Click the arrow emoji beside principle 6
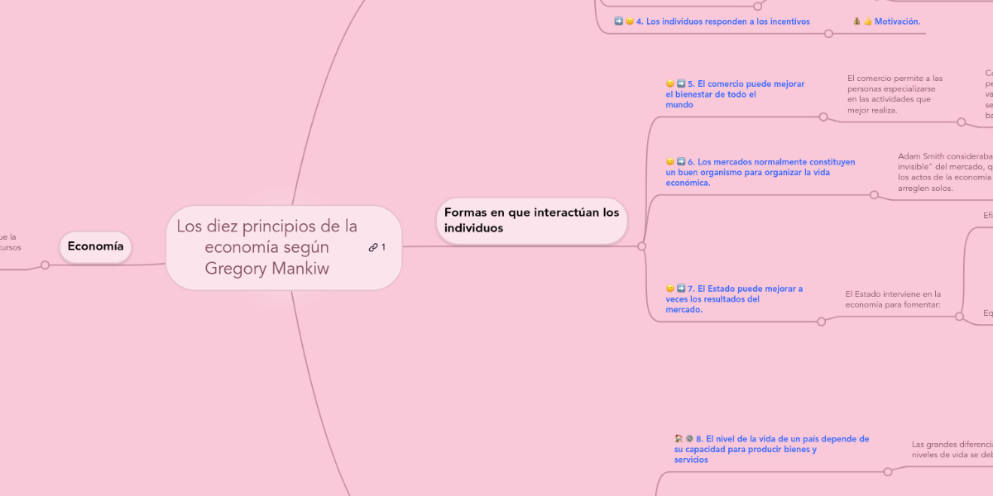Image resolution: width=993 pixels, height=496 pixels. pos(680,161)
